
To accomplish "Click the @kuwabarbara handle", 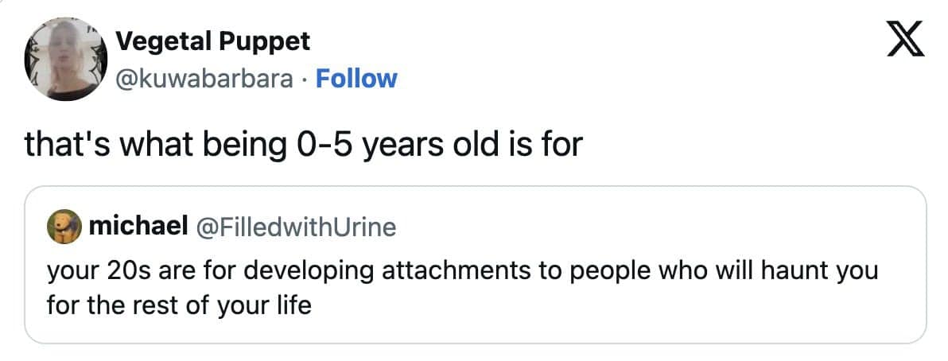I will click(x=204, y=79).
